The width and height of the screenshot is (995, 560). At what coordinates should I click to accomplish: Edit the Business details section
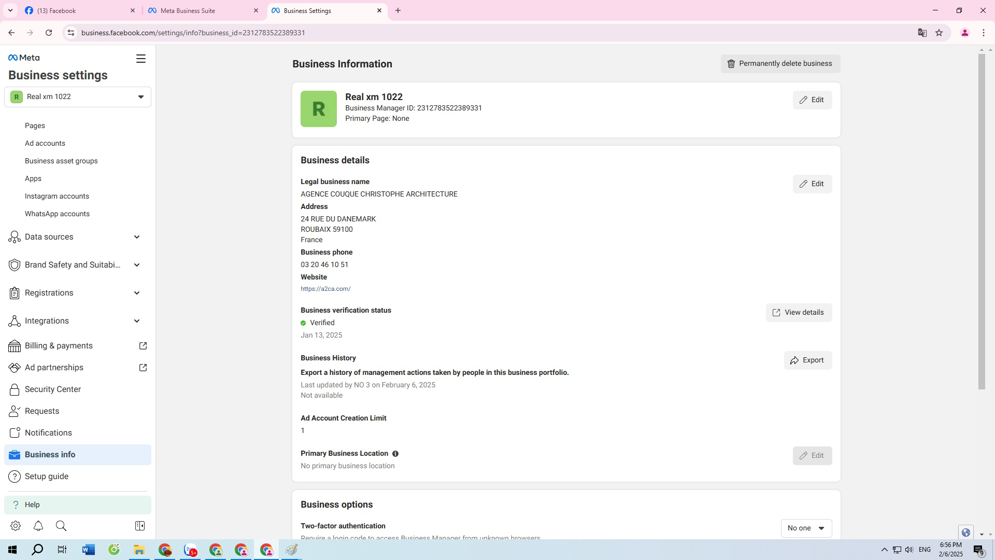click(812, 184)
